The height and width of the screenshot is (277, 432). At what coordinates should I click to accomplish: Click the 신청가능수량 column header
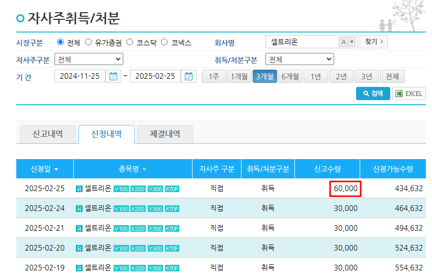[393, 169]
